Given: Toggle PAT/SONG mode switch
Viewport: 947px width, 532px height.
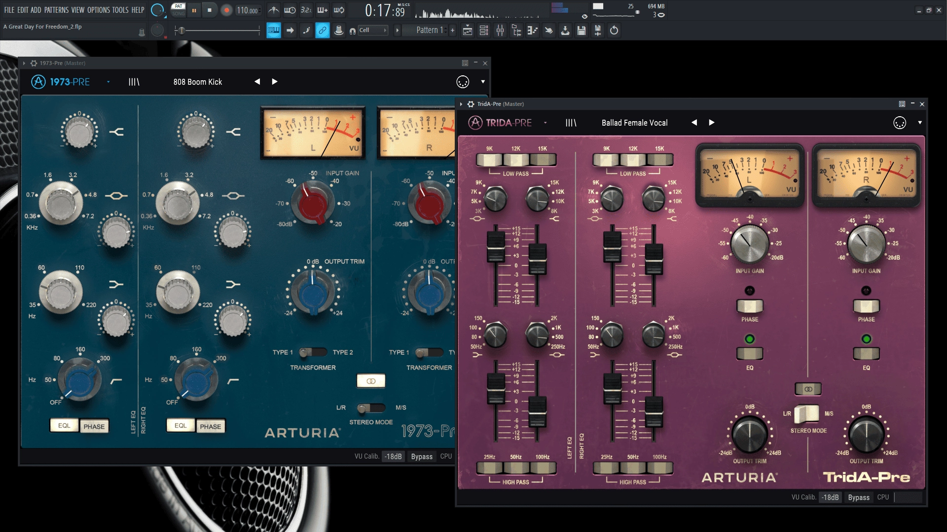Looking at the screenshot, I should click(x=179, y=10).
